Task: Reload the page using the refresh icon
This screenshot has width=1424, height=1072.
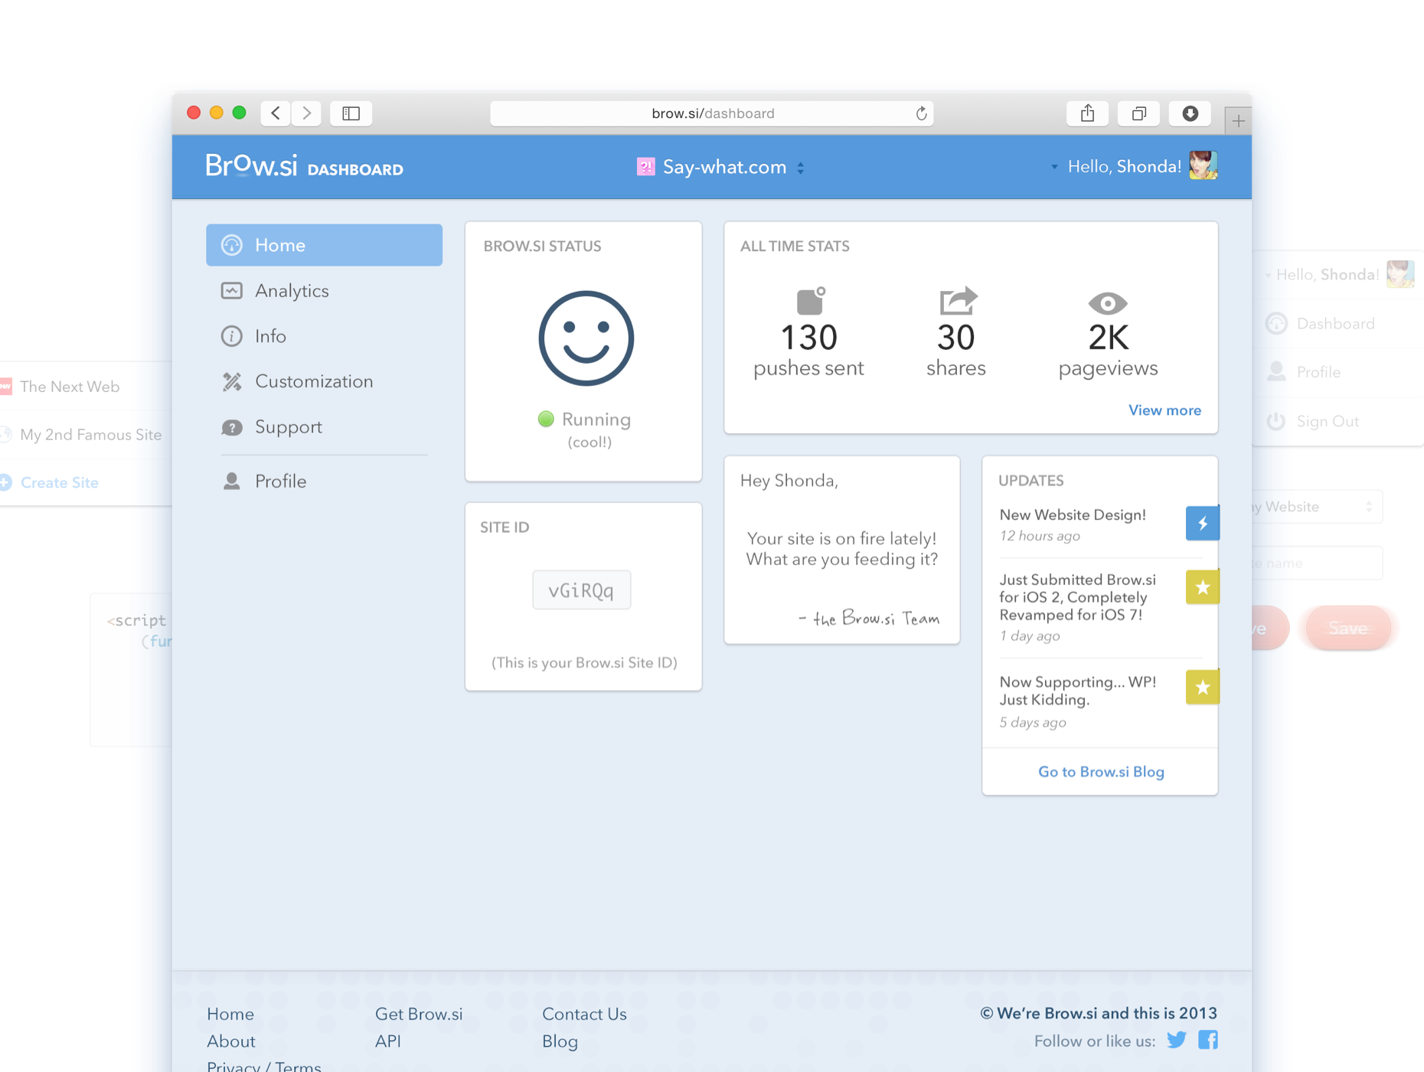Action: (x=921, y=113)
